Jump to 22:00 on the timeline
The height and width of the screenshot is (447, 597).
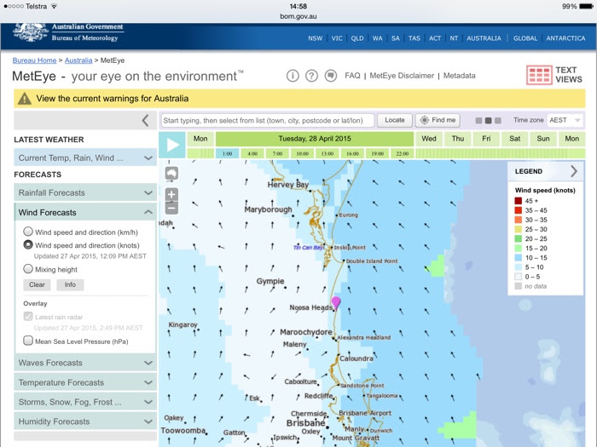(x=402, y=153)
